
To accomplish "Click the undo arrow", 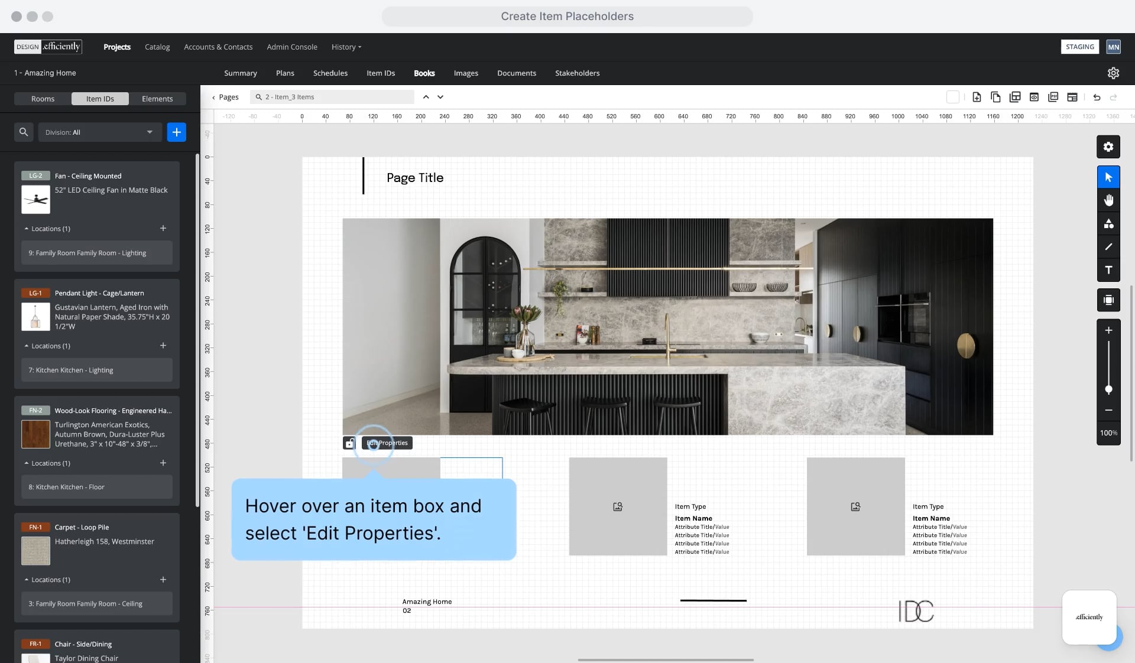I will (x=1097, y=97).
